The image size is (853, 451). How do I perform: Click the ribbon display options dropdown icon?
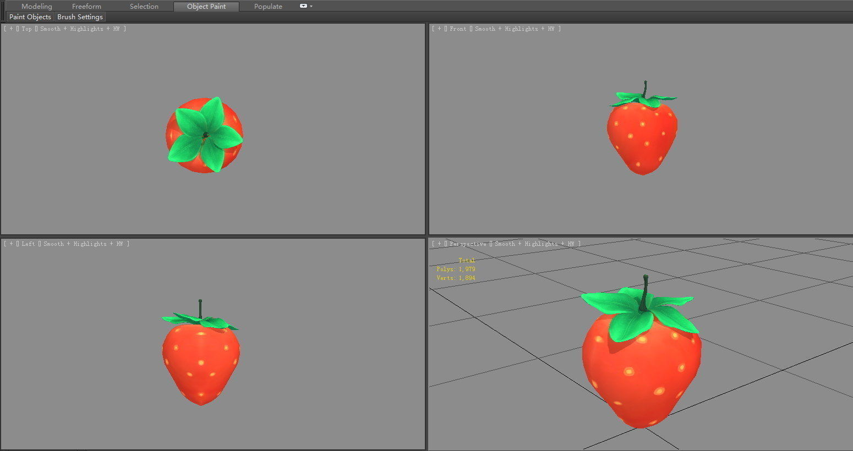click(x=306, y=6)
